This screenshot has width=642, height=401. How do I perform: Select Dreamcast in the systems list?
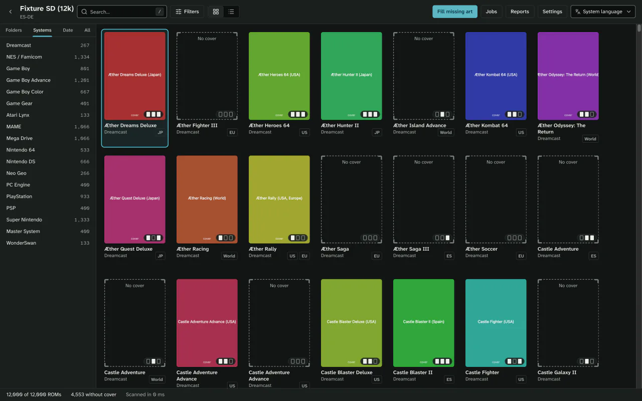coord(48,45)
